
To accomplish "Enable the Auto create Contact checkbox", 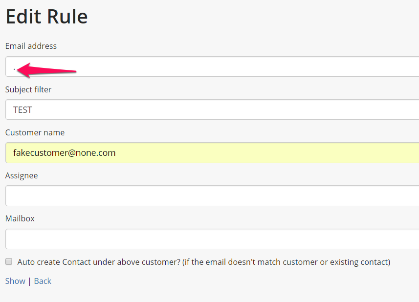I will 9,262.
